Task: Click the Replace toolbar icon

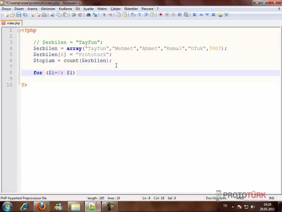Action: pos(95,15)
